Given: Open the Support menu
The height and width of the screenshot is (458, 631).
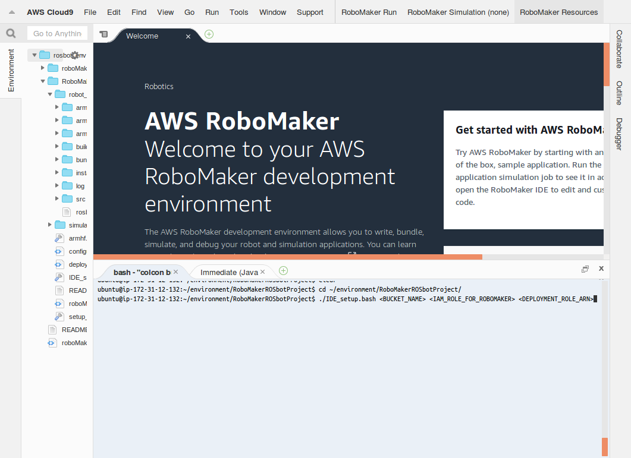Looking at the screenshot, I should [x=310, y=12].
